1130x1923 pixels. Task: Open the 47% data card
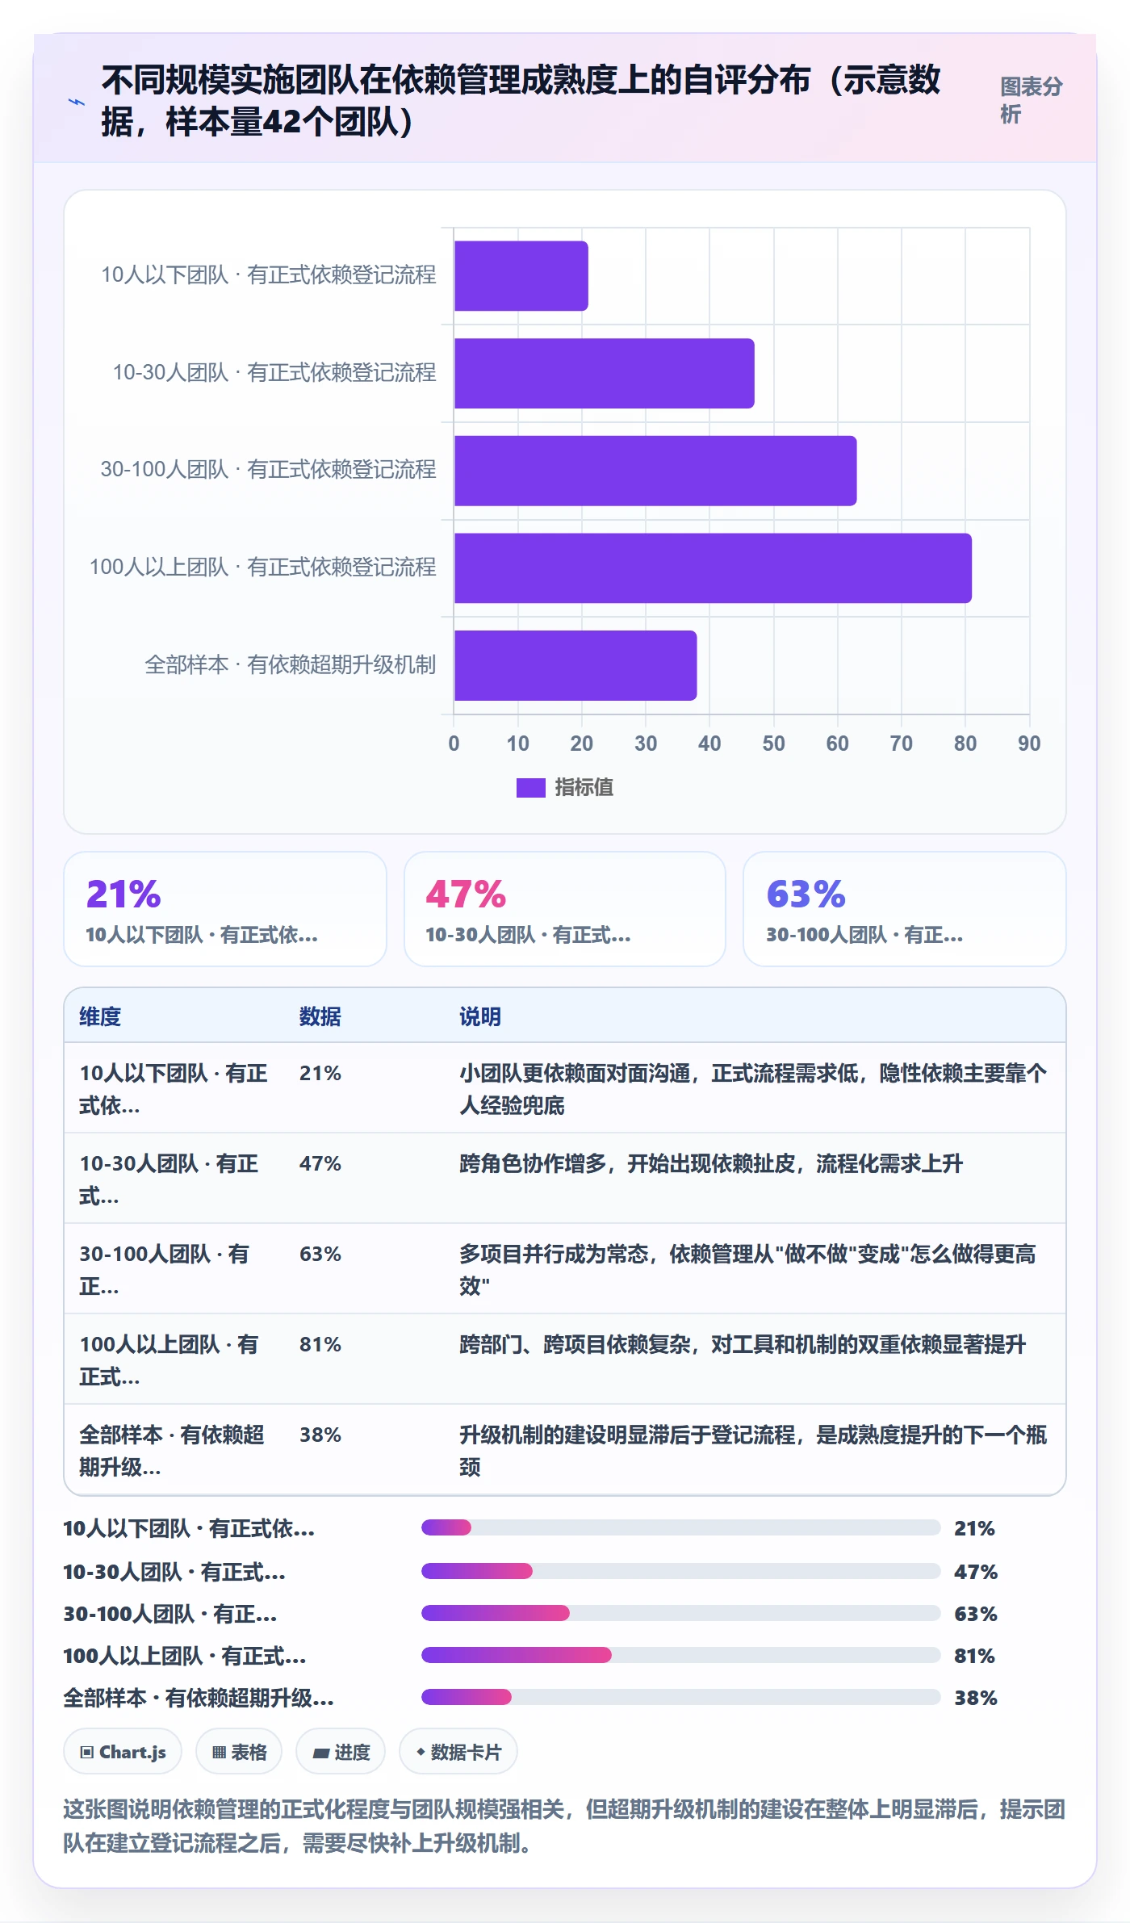[565, 909]
